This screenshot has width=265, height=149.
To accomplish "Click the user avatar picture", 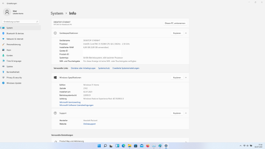I will pos(7,12).
